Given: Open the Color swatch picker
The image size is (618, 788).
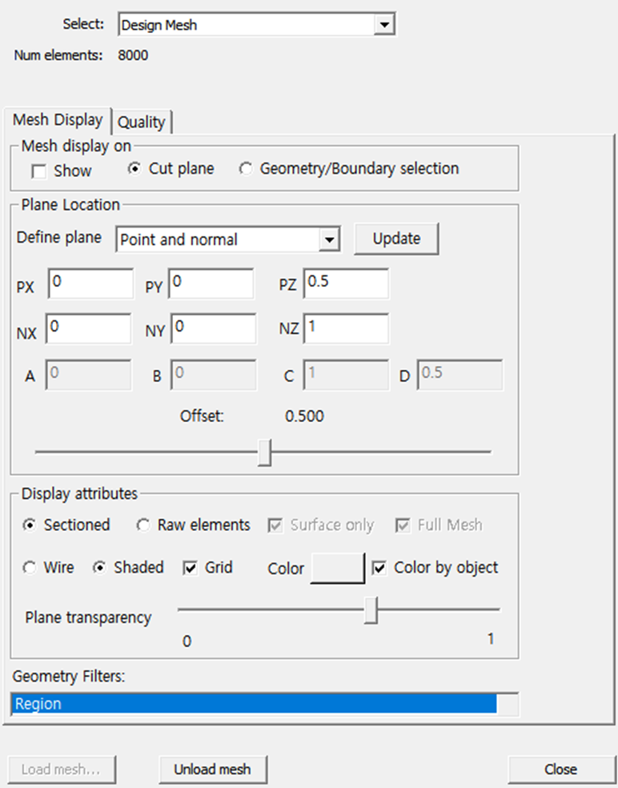Looking at the screenshot, I should pos(337,569).
